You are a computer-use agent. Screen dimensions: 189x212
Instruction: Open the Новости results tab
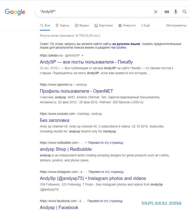pos(127,25)
